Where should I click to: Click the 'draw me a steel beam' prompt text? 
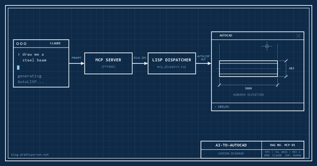coord(32,57)
